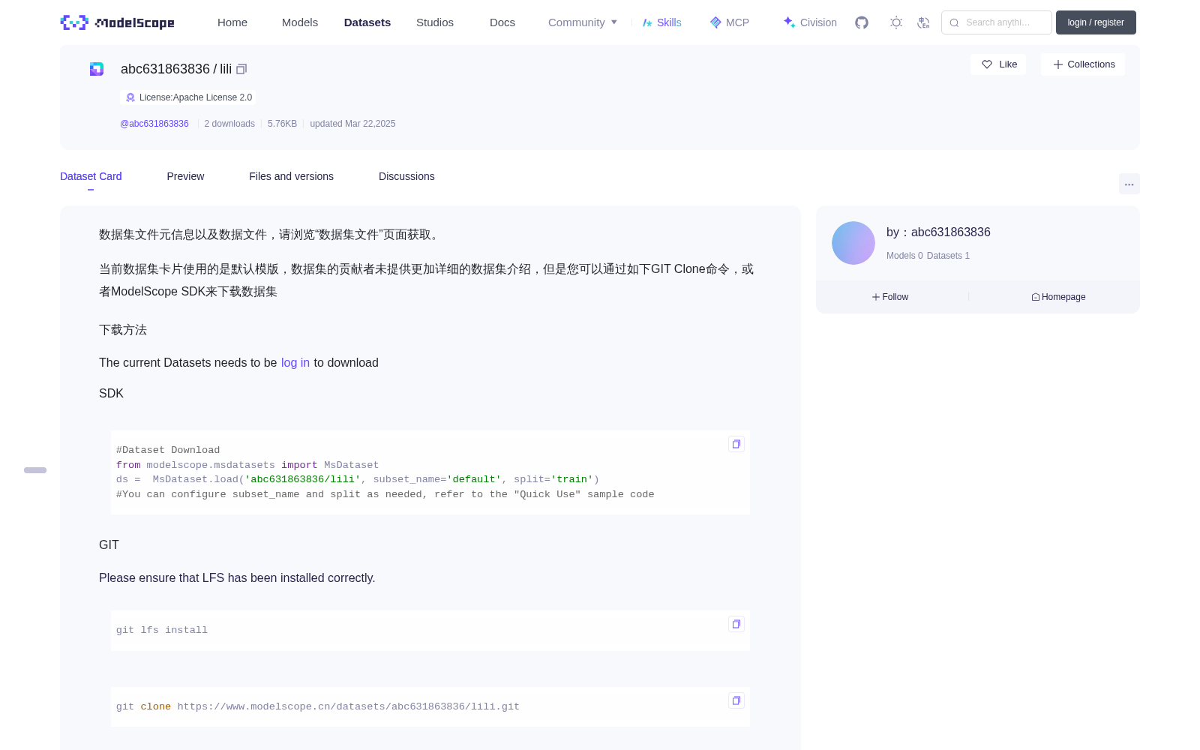Screen dimensions: 1200x750
Task: Switch to Files and versions tab
Action: (291, 176)
